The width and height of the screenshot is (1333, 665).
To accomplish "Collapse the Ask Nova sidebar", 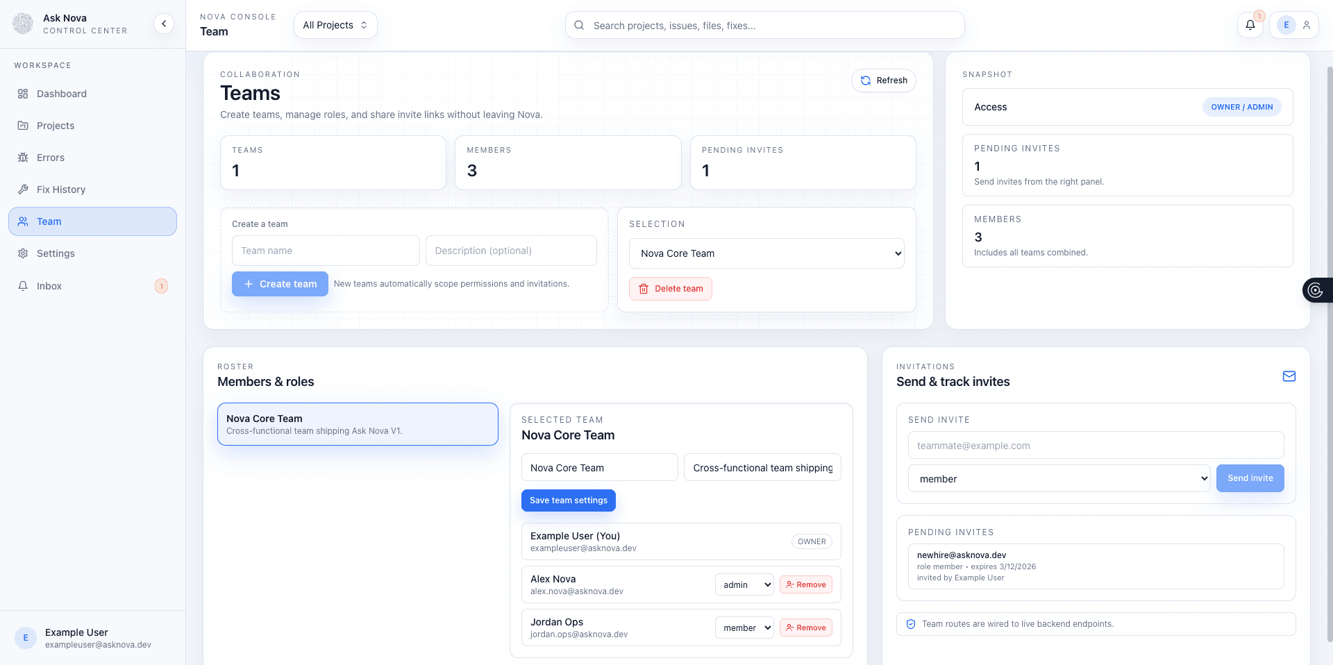I will (164, 23).
